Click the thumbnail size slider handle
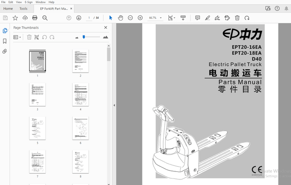The width and height of the screenshot is (291, 185). point(84,37)
